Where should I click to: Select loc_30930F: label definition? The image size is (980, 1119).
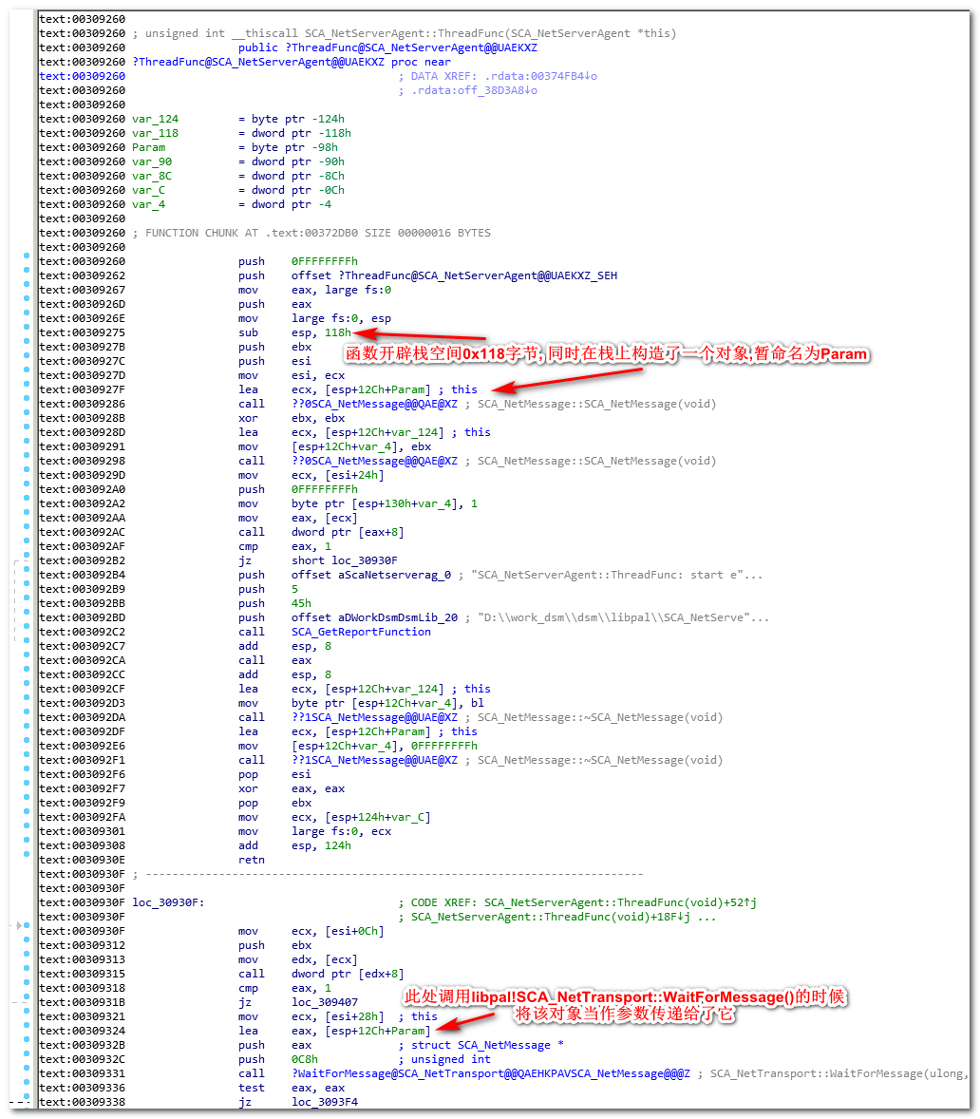(168, 904)
